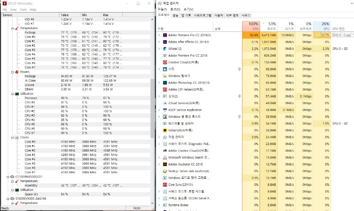Click the Adobe After Effects CC 2018.0 process icon

[165, 42]
